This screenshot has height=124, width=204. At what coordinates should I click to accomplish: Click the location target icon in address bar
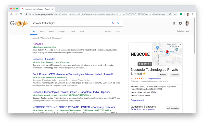click(x=170, y=14)
